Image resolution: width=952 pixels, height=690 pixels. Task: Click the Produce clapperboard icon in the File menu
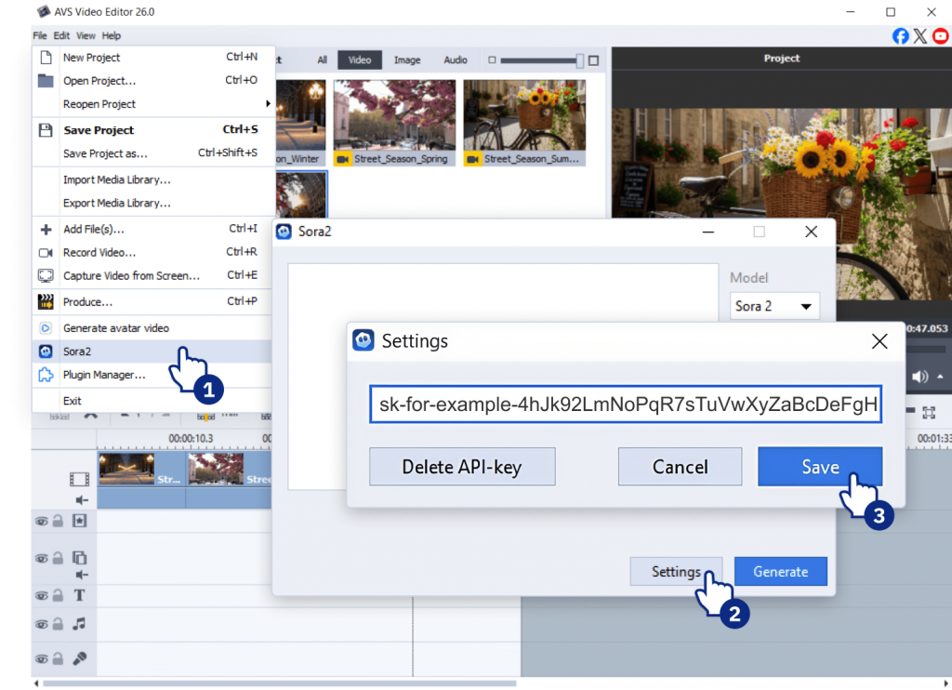click(46, 301)
